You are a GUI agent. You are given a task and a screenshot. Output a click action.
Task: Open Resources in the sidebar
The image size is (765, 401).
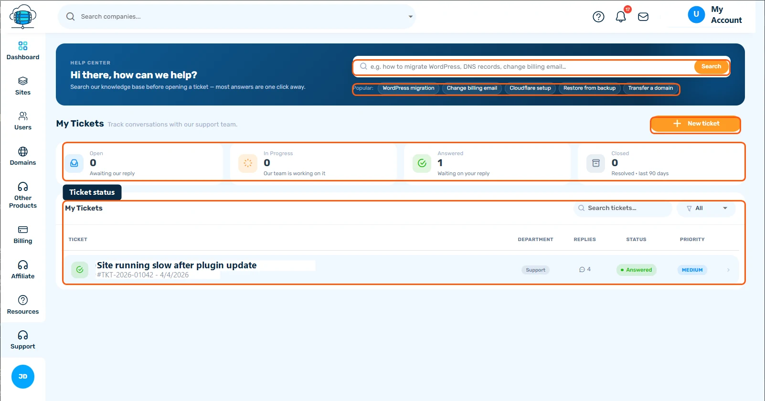pyautogui.click(x=23, y=305)
